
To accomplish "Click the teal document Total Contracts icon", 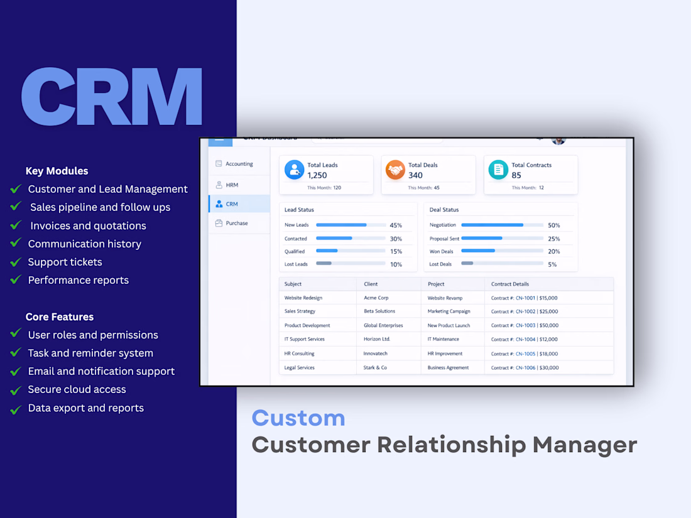I will [x=498, y=170].
